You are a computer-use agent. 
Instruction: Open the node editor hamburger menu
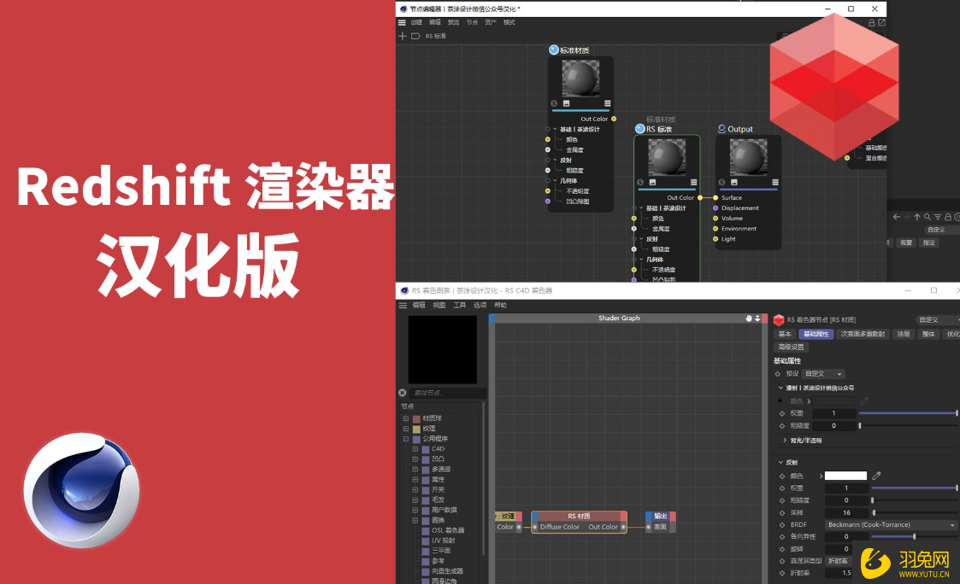click(403, 22)
